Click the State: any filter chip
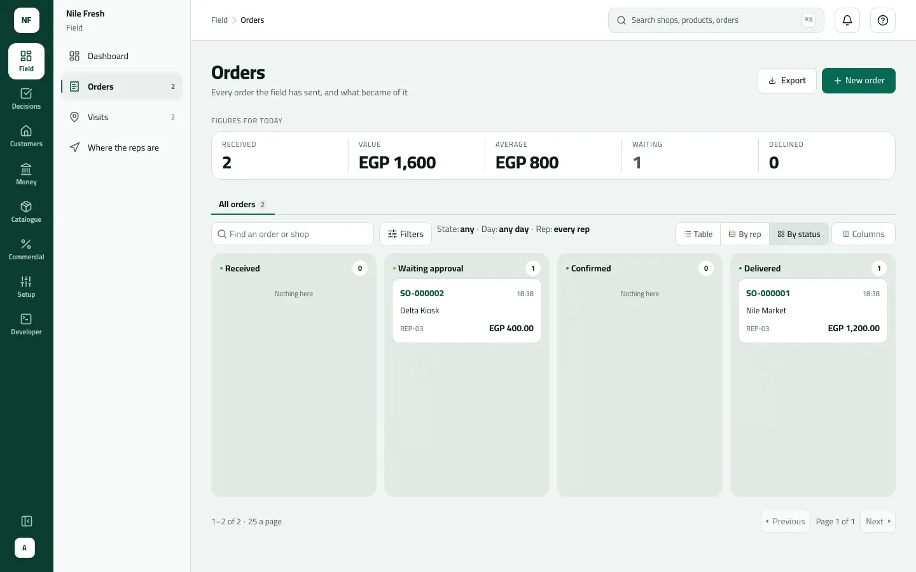The image size is (916, 572). pyautogui.click(x=455, y=229)
